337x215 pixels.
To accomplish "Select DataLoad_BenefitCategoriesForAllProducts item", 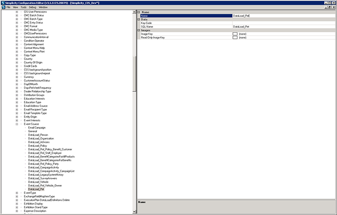I will [51, 157].
